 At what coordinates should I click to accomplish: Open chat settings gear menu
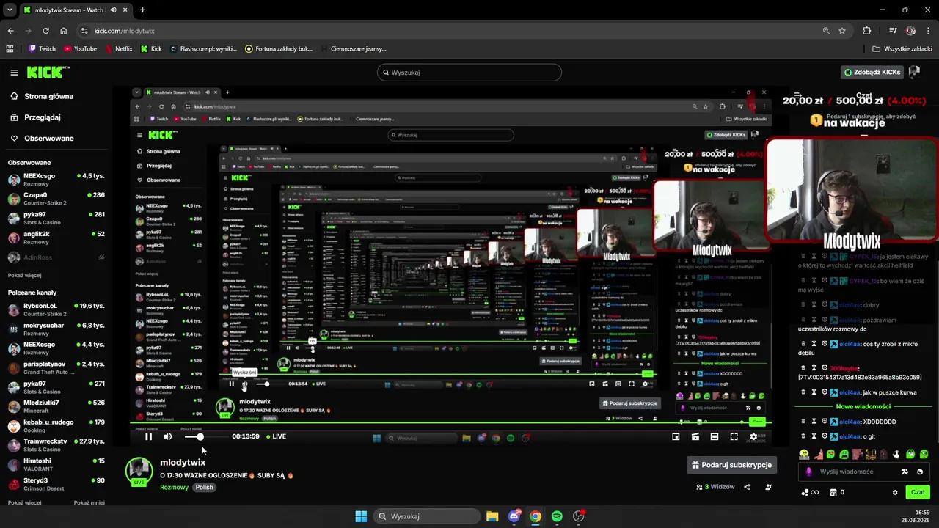point(895,492)
